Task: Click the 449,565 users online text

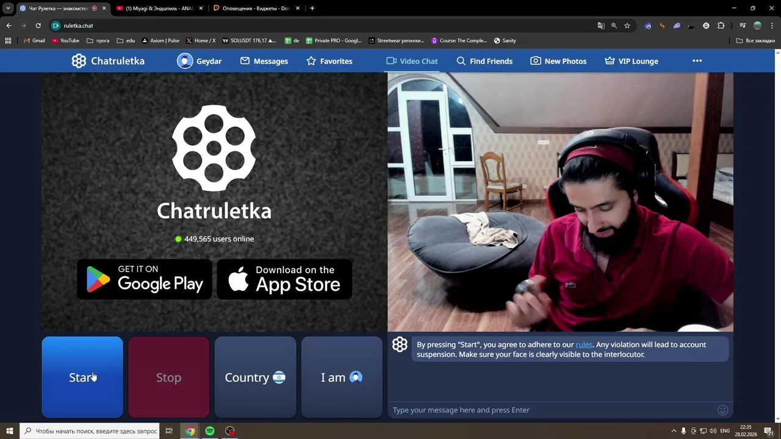Action: pyautogui.click(x=219, y=239)
